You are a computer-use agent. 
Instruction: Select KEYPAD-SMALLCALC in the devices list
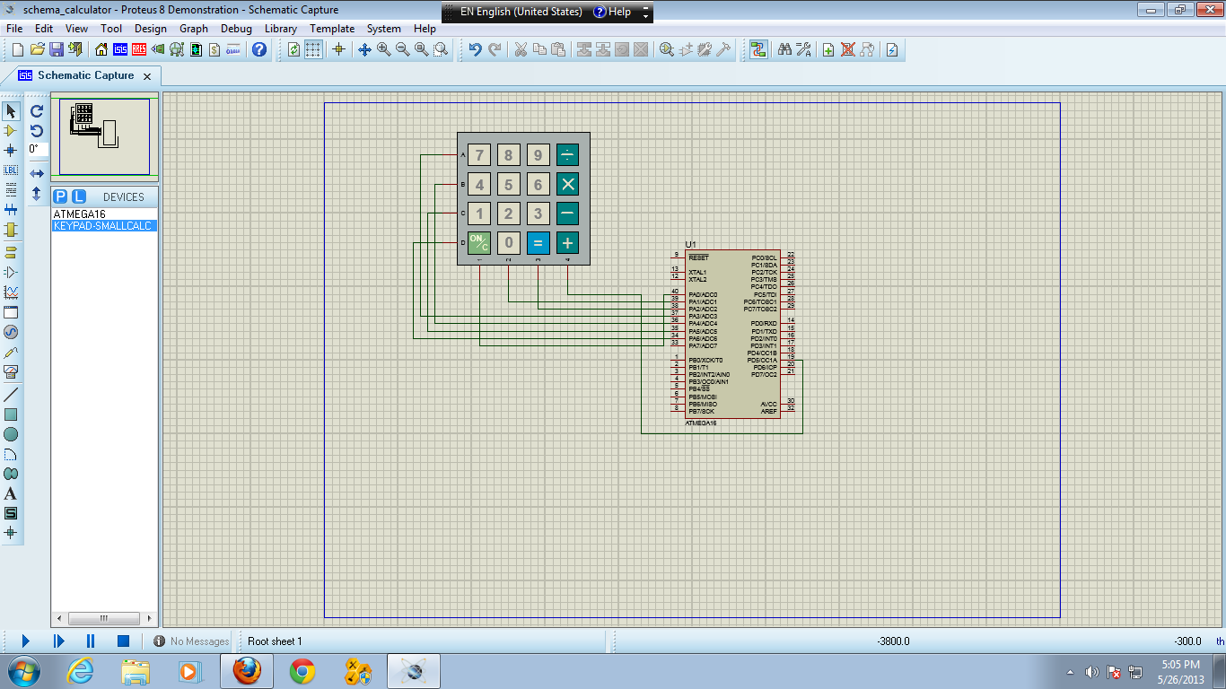pos(104,226)
